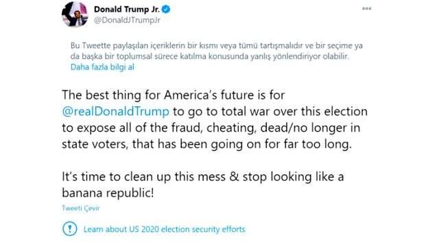Open the Donald Trump Jr. display name
The height and width of the screenshot is (247, 439).
pos(127,10)
